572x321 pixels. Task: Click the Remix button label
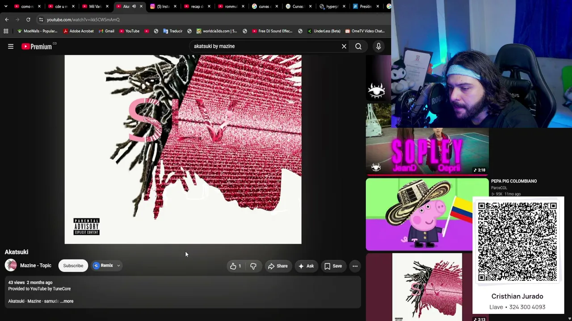point(107,266)
